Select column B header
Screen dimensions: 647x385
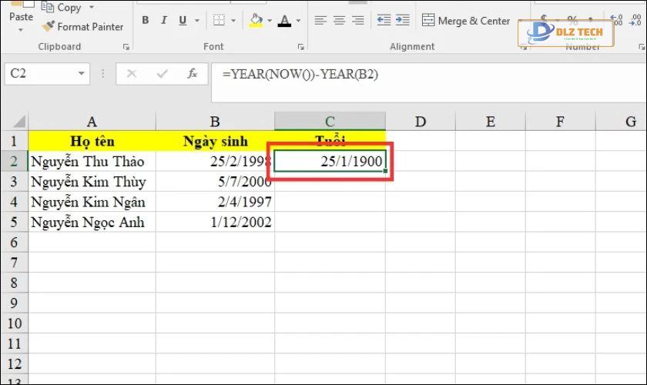click(x=215, y=122)
